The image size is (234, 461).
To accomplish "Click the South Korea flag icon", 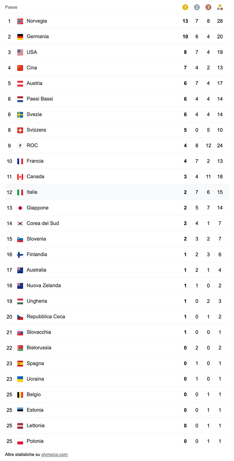I will coord(20,223).
